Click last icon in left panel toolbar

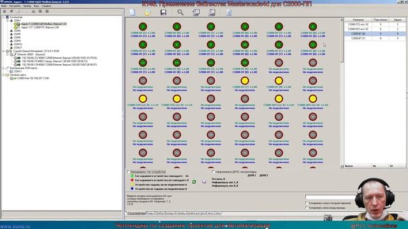[x=47, y=11]
